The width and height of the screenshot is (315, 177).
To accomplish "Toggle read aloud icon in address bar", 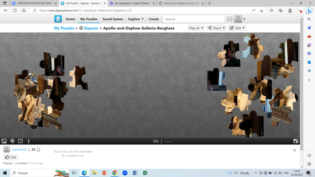I will (254, 11).
